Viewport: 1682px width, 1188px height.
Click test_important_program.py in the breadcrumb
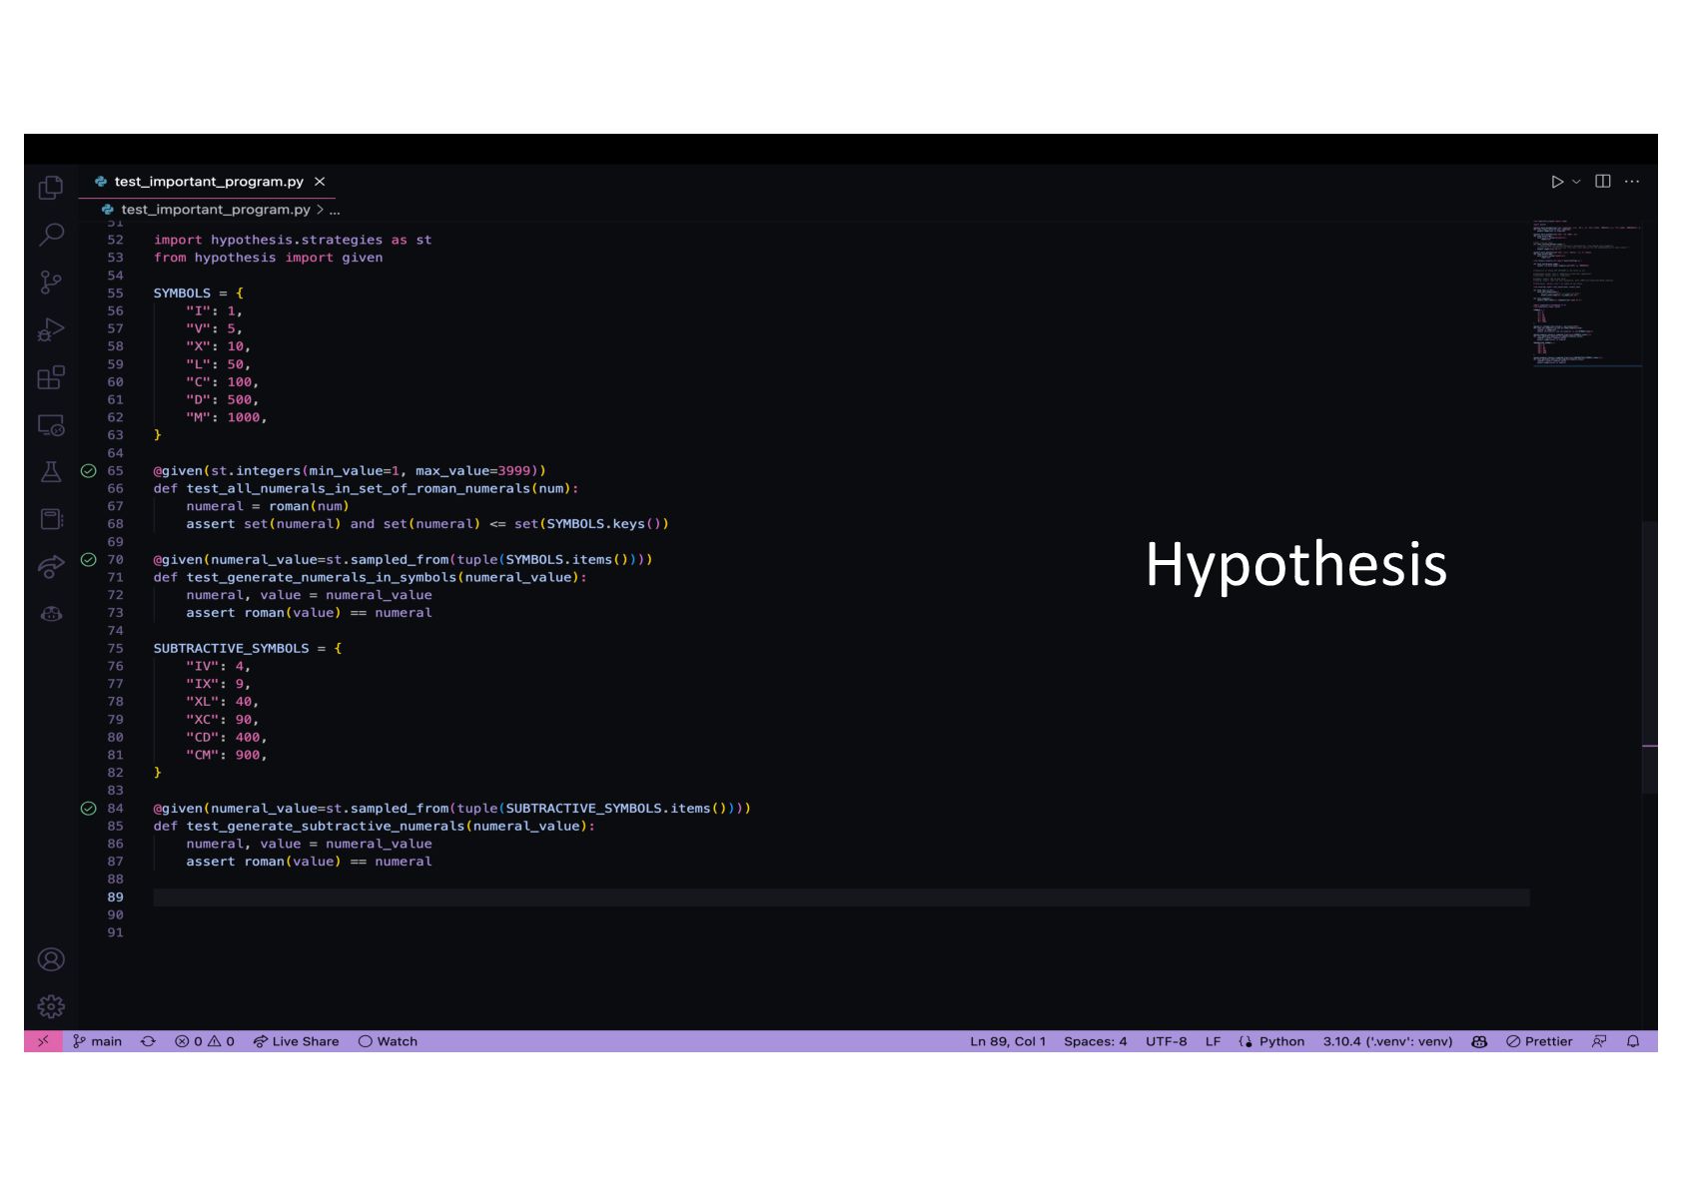(216, 210)
